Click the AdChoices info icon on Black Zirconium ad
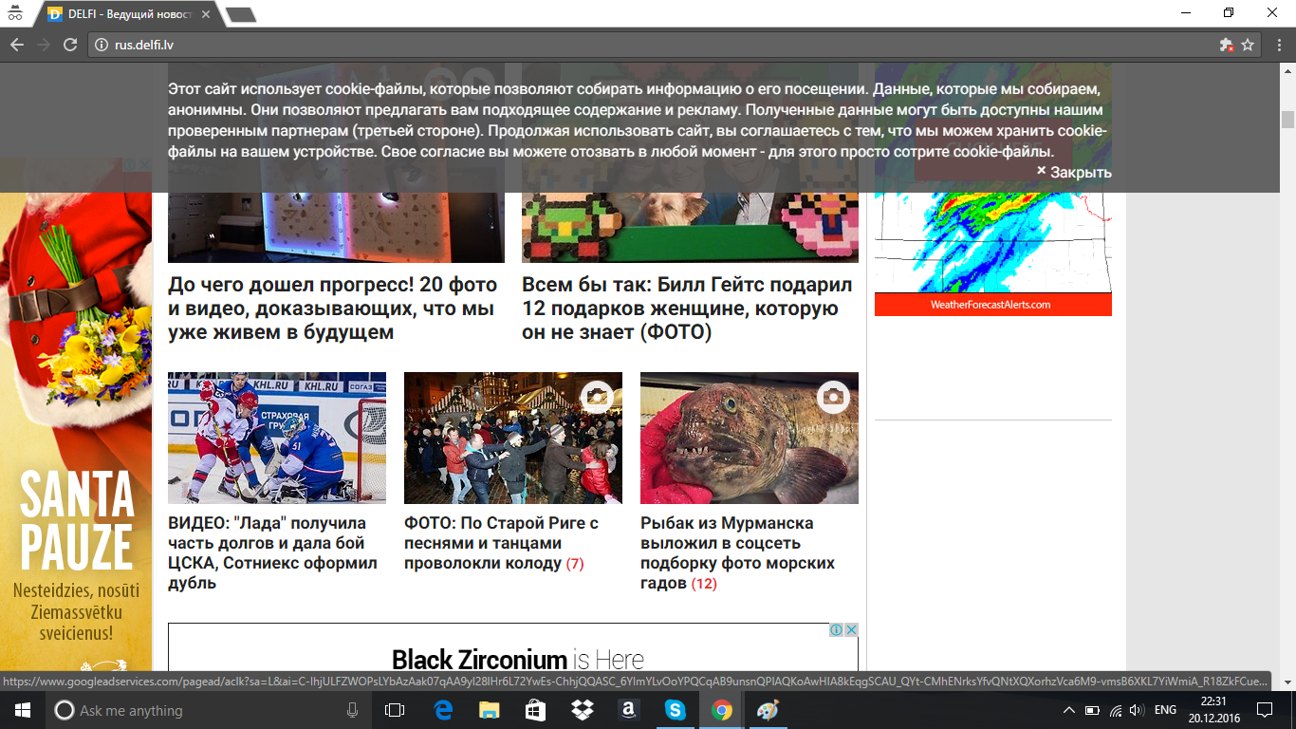1296x729 pixels. pos(837,630)
